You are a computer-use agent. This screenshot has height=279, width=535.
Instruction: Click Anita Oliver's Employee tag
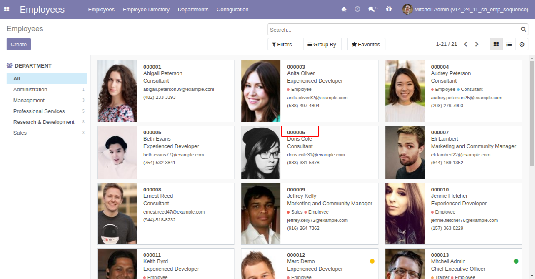click(x=299, y=89)
